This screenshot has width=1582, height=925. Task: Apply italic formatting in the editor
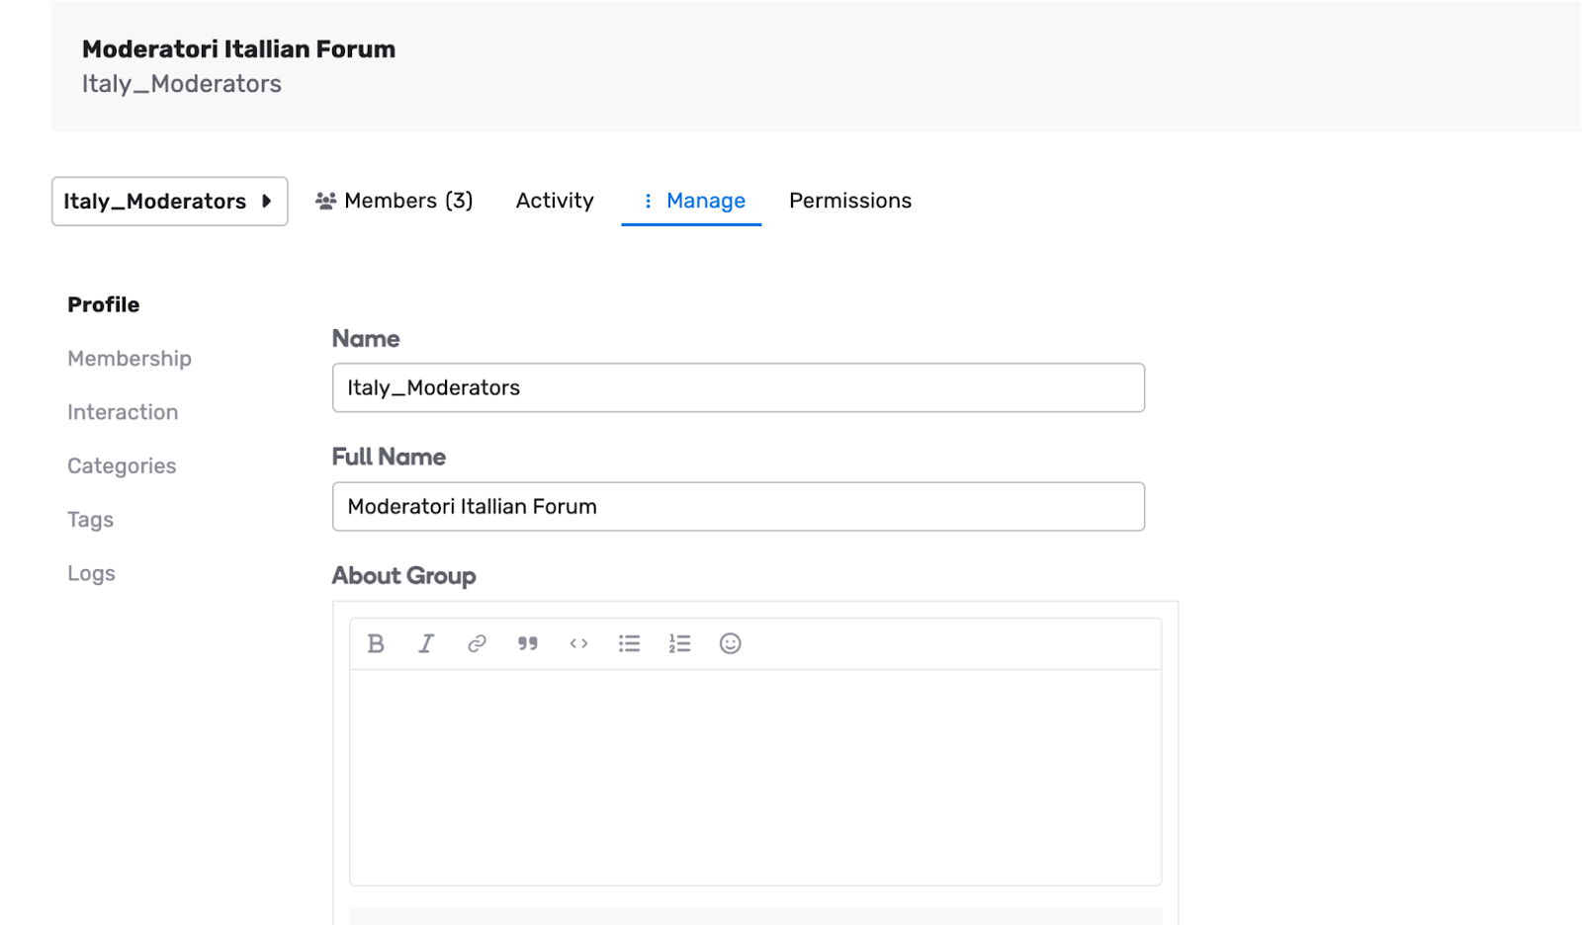click(426, 644)
